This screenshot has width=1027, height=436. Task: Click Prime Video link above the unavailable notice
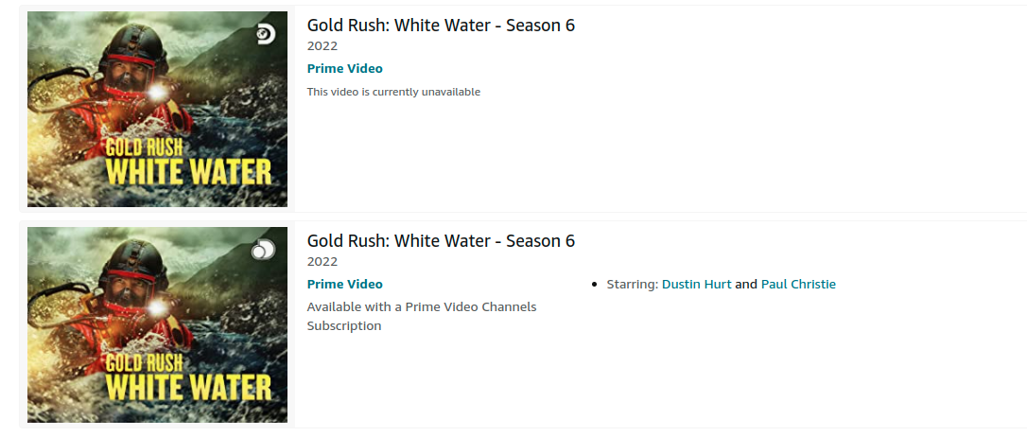[x=345, y=69]
